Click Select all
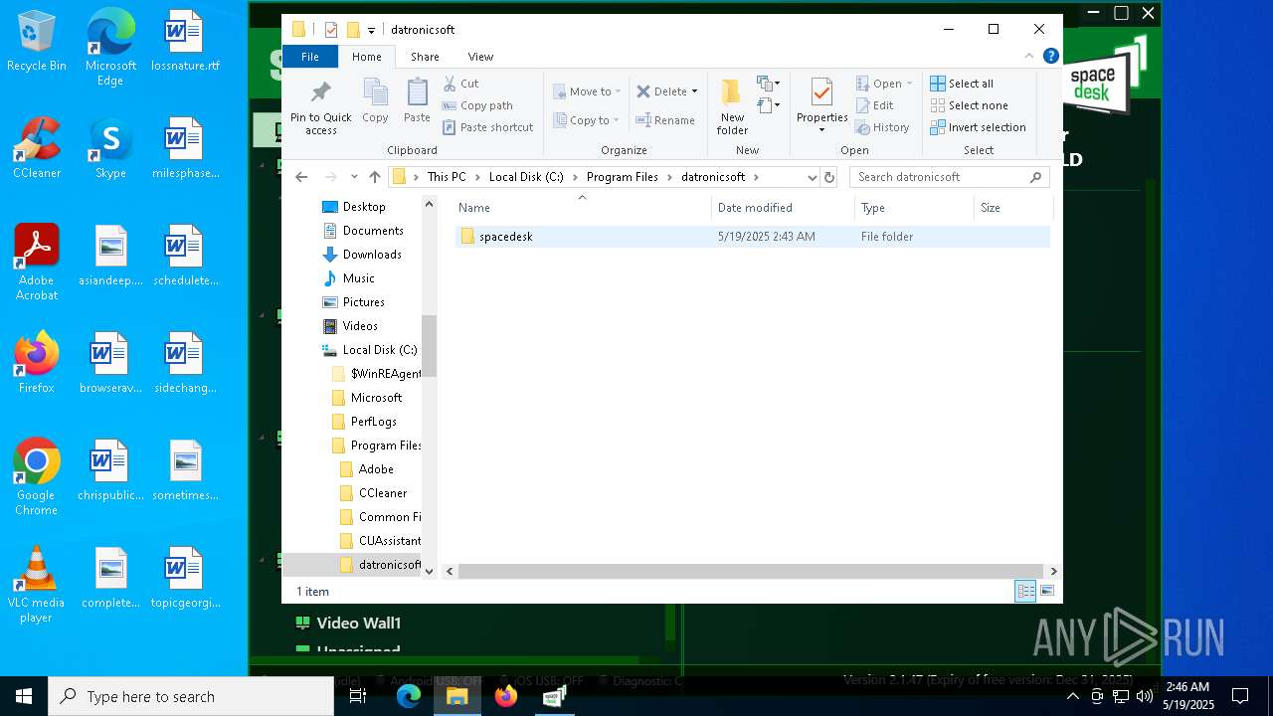Image resolution: width=1273 pixels, height=716 pixels. point(962,84)
